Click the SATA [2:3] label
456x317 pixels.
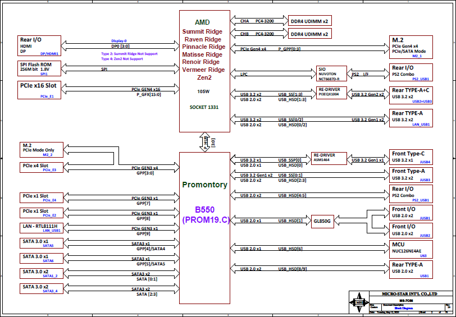coord(147,294)
